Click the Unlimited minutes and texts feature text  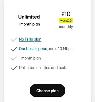(x=43, y=68)
